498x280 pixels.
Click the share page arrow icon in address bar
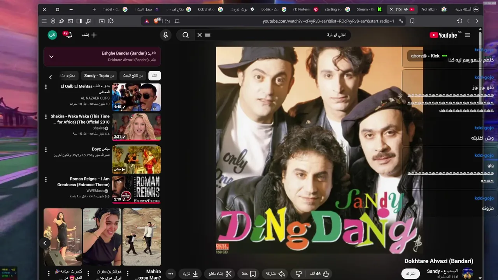tap(167, 21)
